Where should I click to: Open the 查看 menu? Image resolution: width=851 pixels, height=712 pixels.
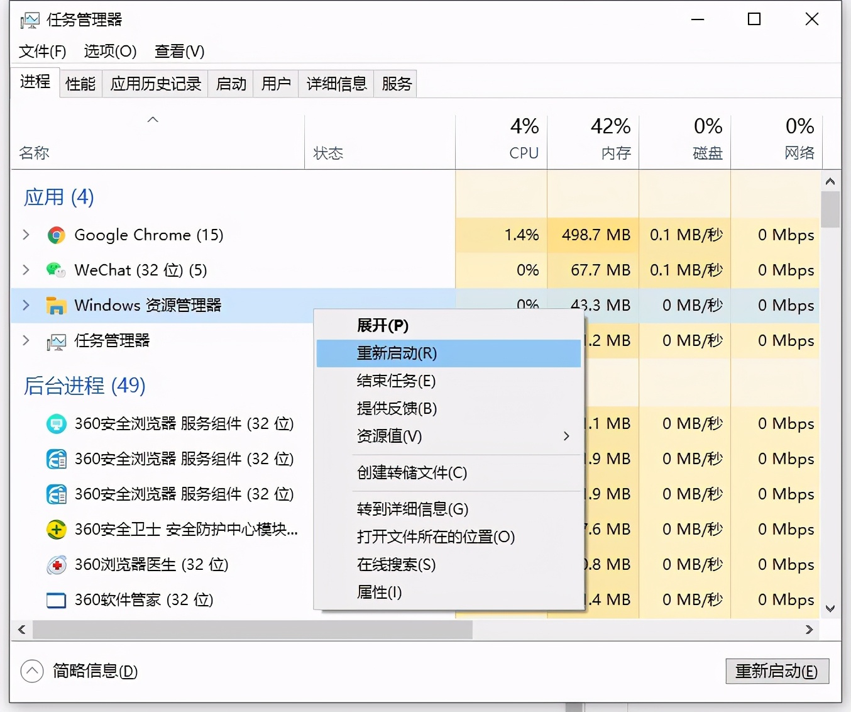(178, 51)
